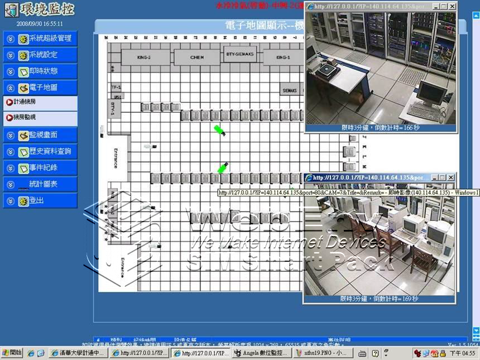
Task: Click the 系統超級管理 gear icon
Action: click(x=23, y=39)
